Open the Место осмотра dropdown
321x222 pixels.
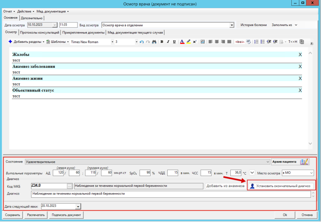tap(311, 173)
